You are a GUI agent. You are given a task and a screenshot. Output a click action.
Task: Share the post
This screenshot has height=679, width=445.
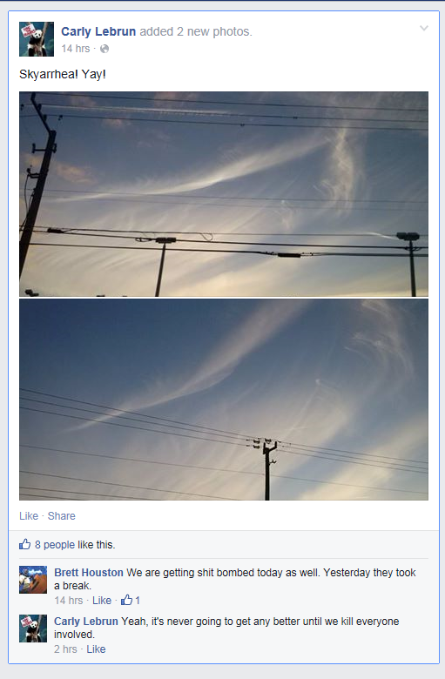62,515
